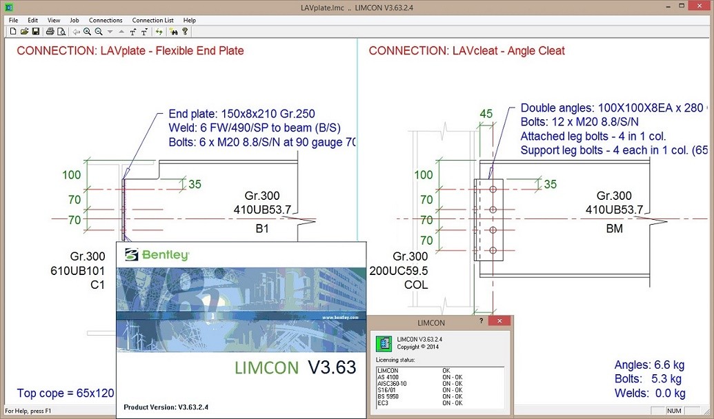Create a new file with the New toolbar icon
Viewport: 714px width, 419px height.
click(12, 32)
